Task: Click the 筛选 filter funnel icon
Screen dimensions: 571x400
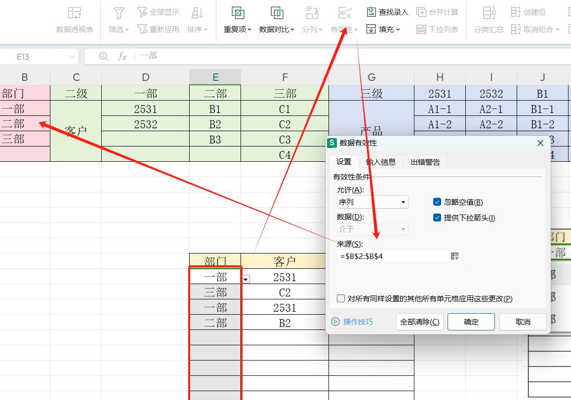Action: (119, 13)
